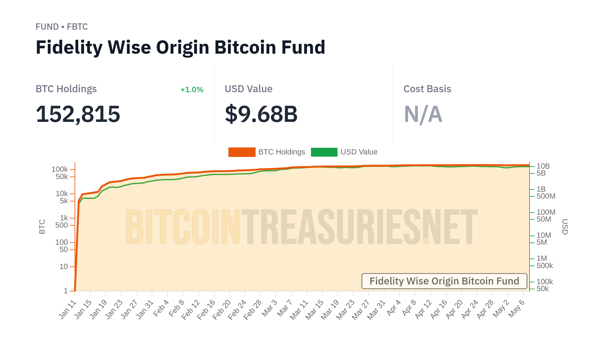Click the BITCOINTREASURIES.NET watermark
607x341 pixels.
tap(301, 227)
